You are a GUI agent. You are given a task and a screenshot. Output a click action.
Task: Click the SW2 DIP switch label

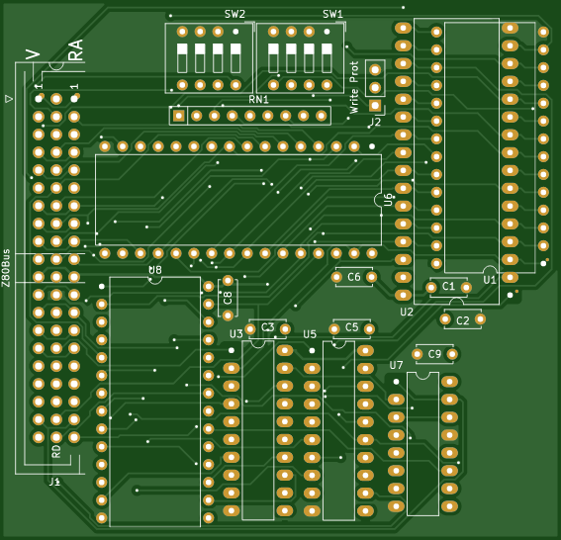pos(234,14)
